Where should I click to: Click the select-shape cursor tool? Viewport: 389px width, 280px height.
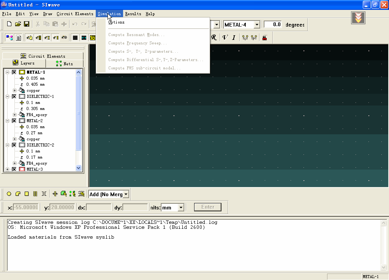click(64, 194)
